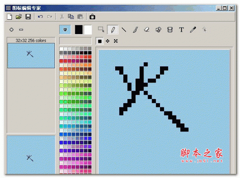Toggle the transparent screen color button

pos(65,29)
